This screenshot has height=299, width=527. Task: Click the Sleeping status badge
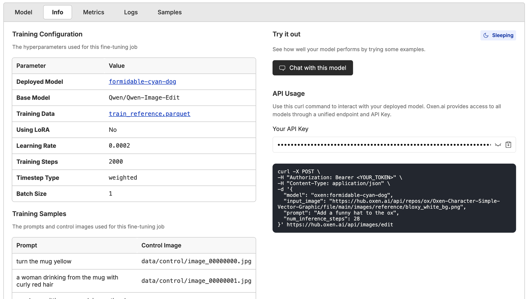[x=498, y=35]
